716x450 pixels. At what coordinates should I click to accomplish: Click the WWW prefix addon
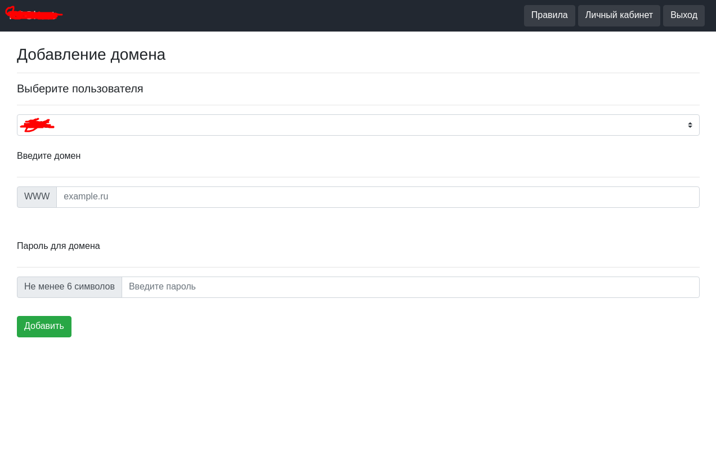[37, 197]
